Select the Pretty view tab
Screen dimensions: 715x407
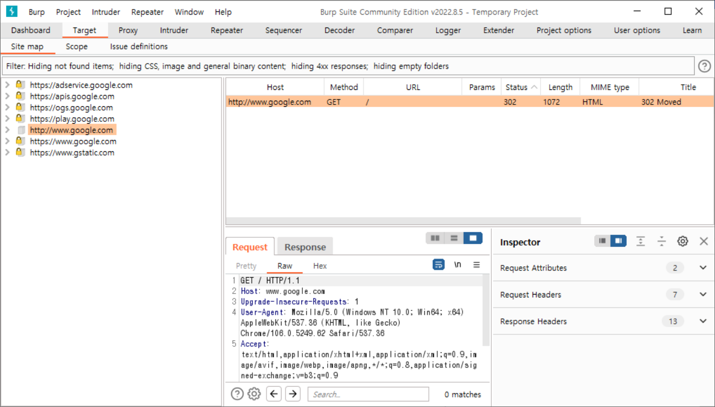point(246,265)
